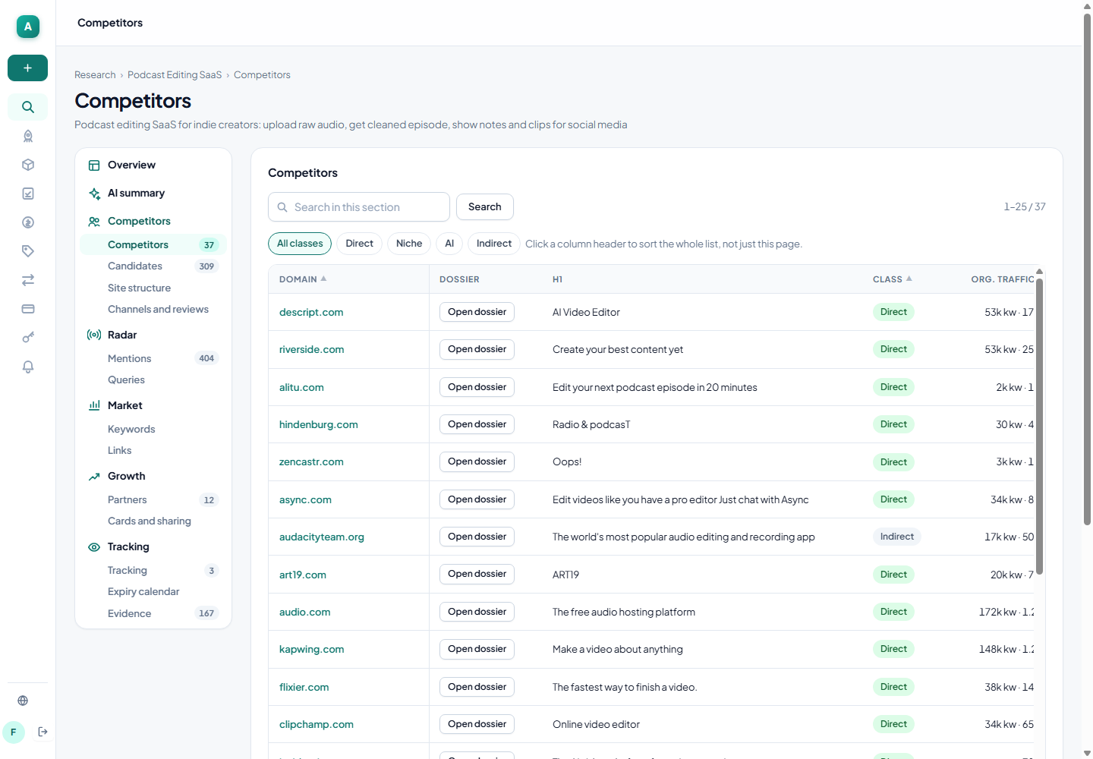
Task: Open the dollar coin icon in left rail
Action: pos(28,222)
